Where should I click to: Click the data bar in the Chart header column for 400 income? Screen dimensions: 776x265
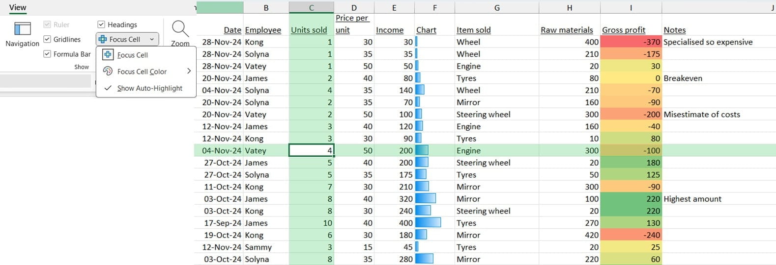[428, 223]
